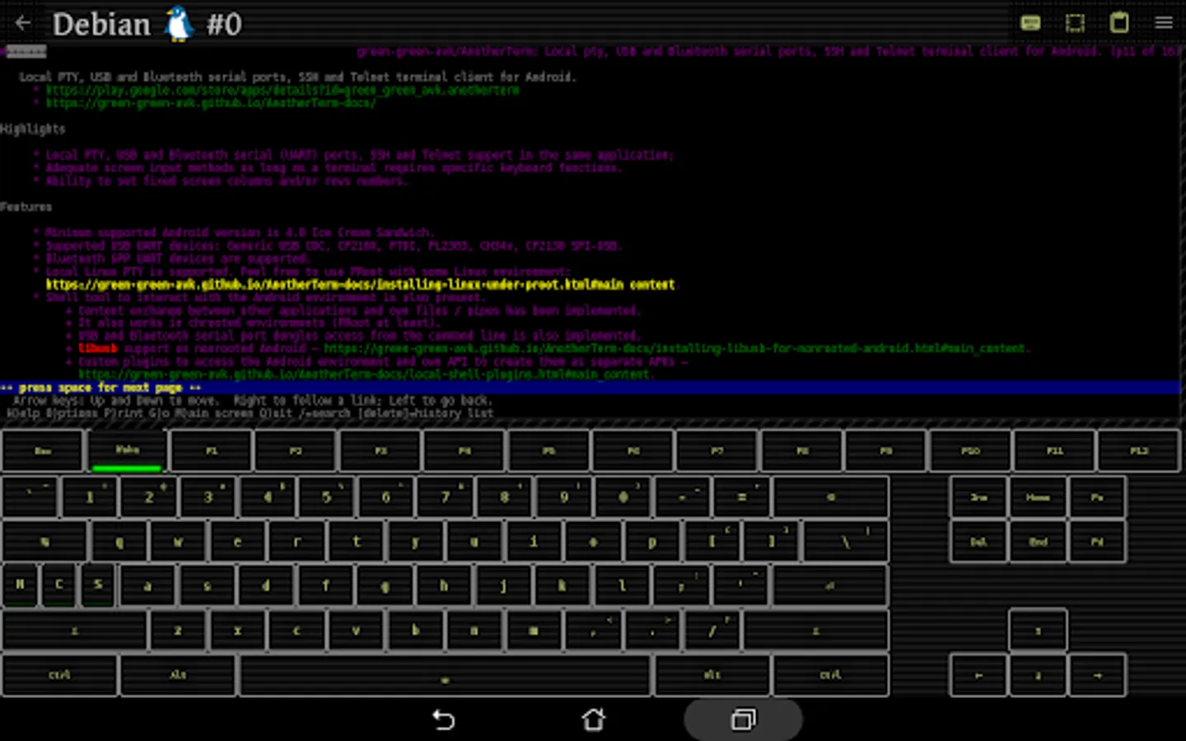This screenshot has height=741, width=1186.
Task: Tap the letter v key
Action: pyautogui.click(x=356, y=631)
